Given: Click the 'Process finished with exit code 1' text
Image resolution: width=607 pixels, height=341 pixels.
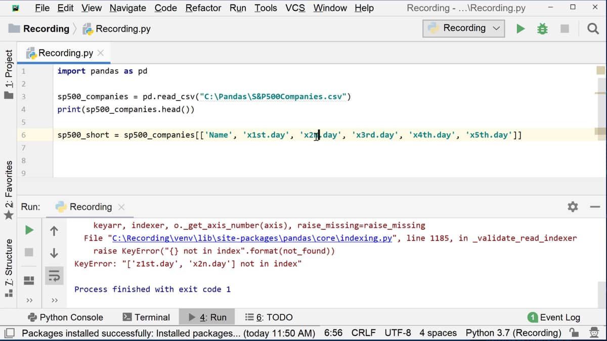Looking at the screenshot, I should pos(152,289).
